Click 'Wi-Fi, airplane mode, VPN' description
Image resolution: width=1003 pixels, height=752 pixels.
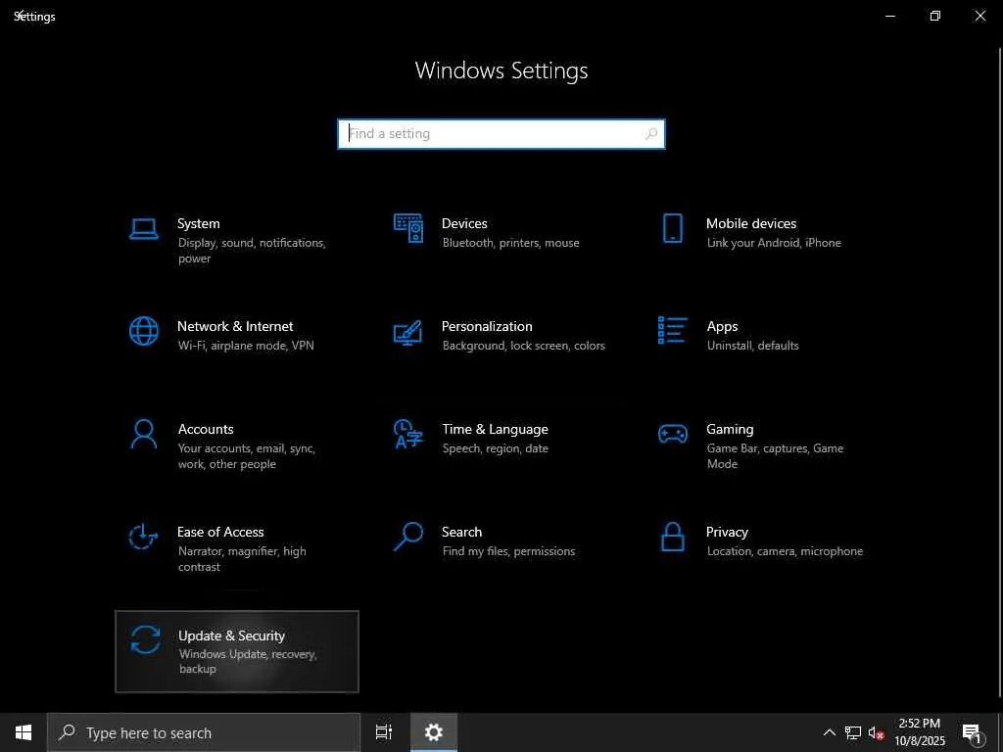[246, 346]
